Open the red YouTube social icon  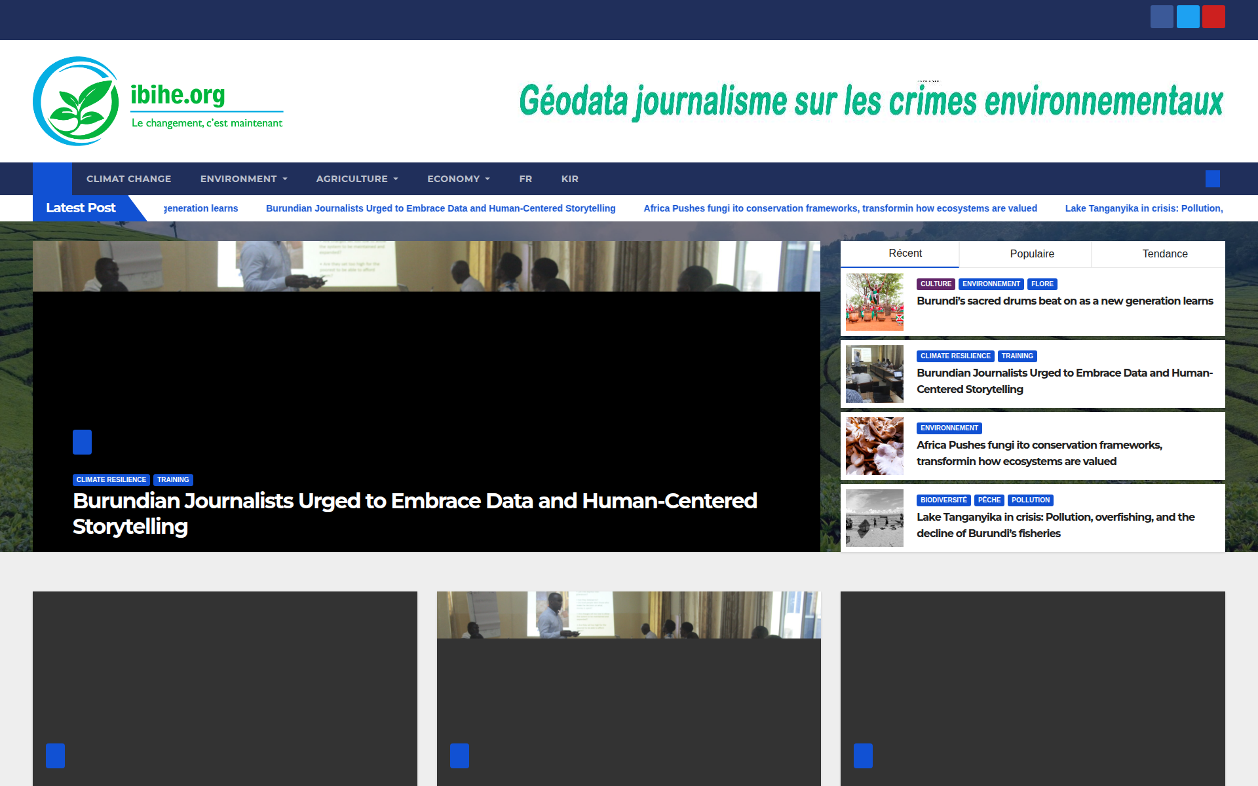click(x=1213, y=16)
